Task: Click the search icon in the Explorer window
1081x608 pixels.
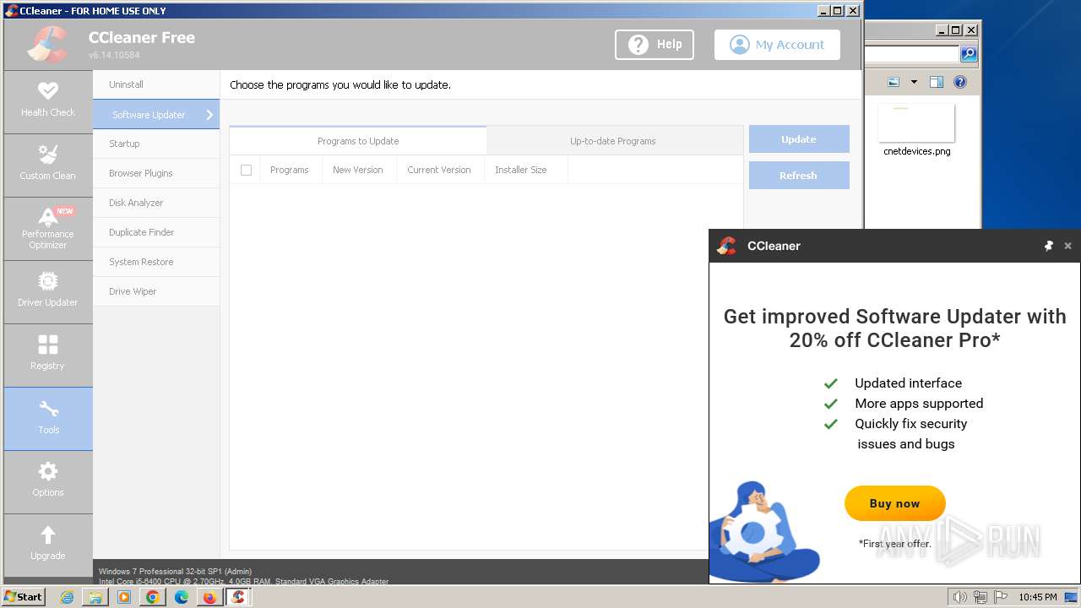Action: pyautogui.click(x=969, y=54)
